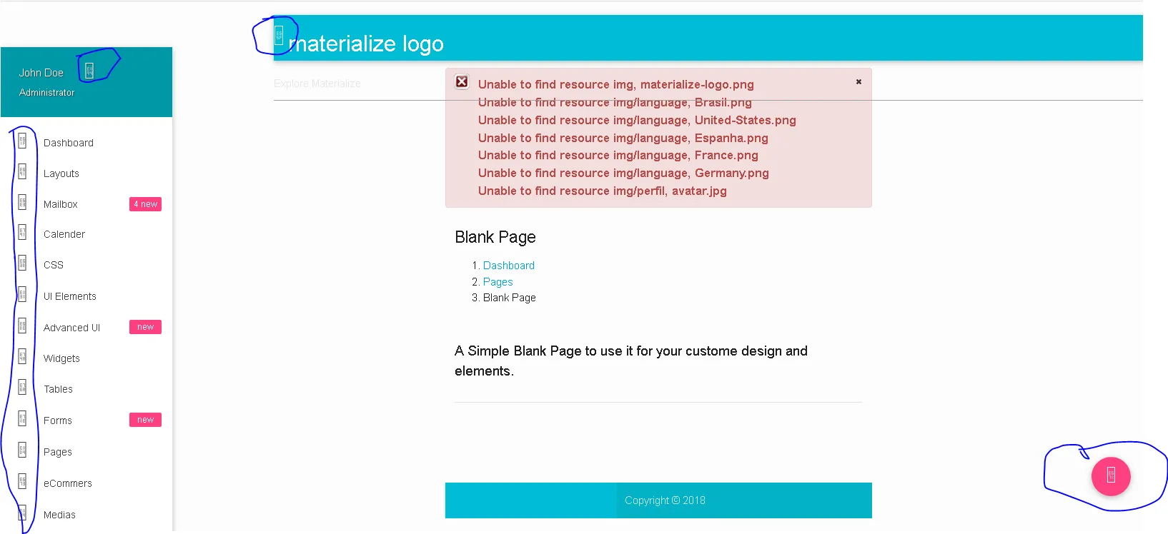Dismiss the resource error alert
This screenshot has width=1168, height=534.
click(858, 82)
